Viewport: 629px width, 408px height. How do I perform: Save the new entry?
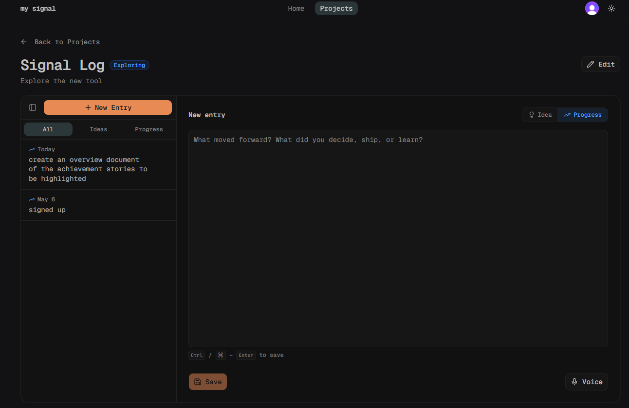click(208, 382)
